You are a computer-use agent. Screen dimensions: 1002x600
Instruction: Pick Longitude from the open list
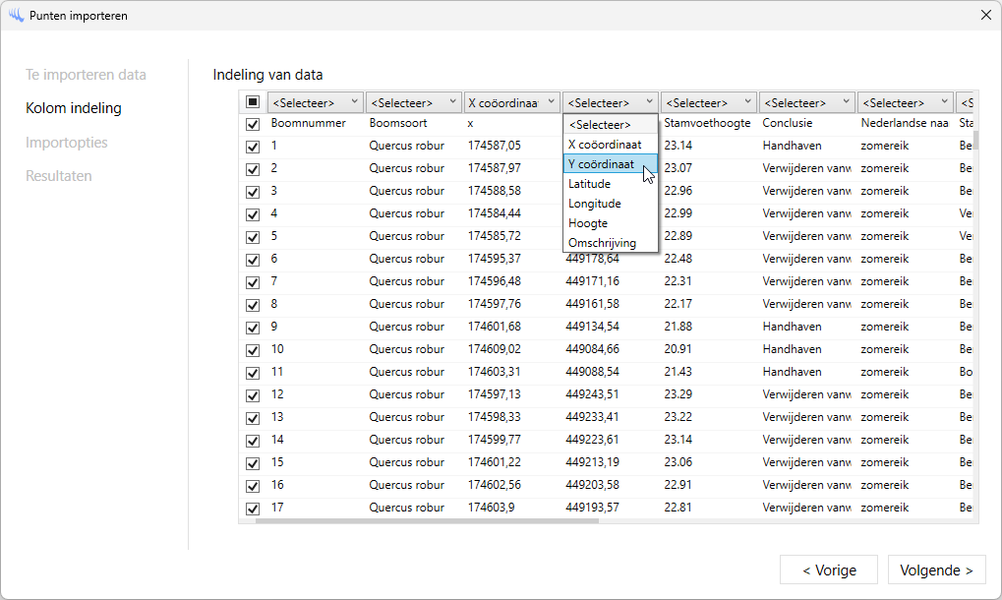[x=594, y=204]
